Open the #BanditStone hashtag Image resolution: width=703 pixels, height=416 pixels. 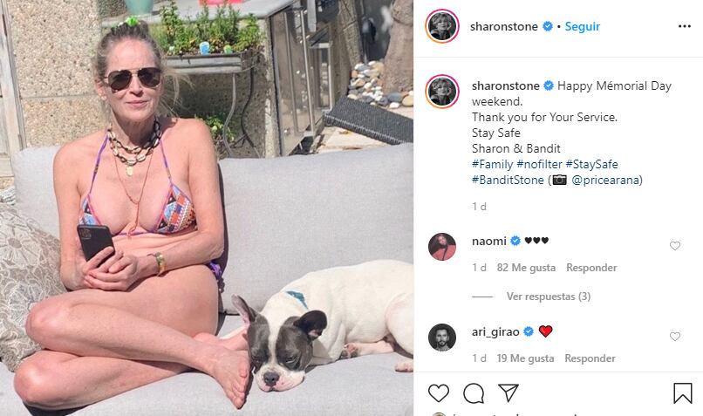click(x=508, y=181)
